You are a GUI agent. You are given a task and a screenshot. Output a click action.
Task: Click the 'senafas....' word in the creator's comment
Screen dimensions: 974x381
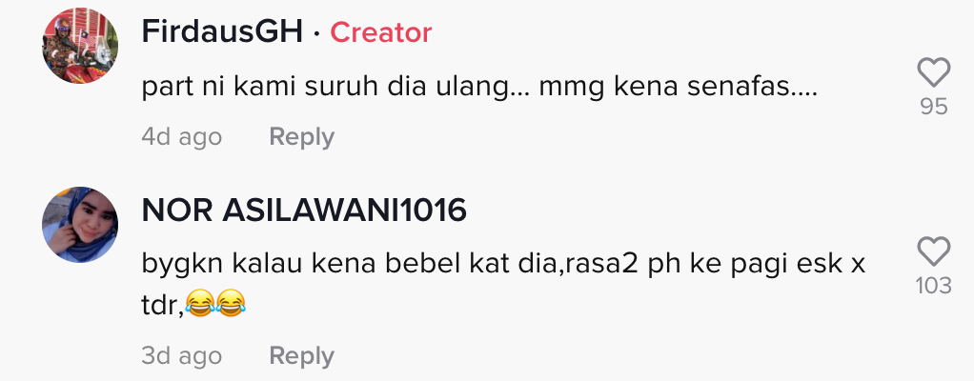pyautogui.click(x=752, y=89)
